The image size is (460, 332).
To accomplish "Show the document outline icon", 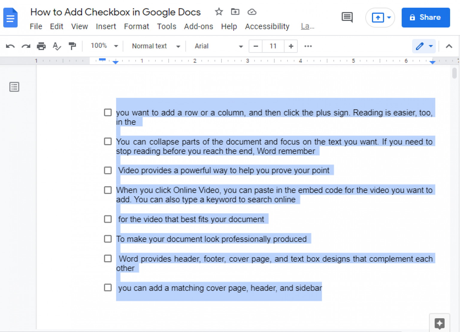I will [14, 87].
